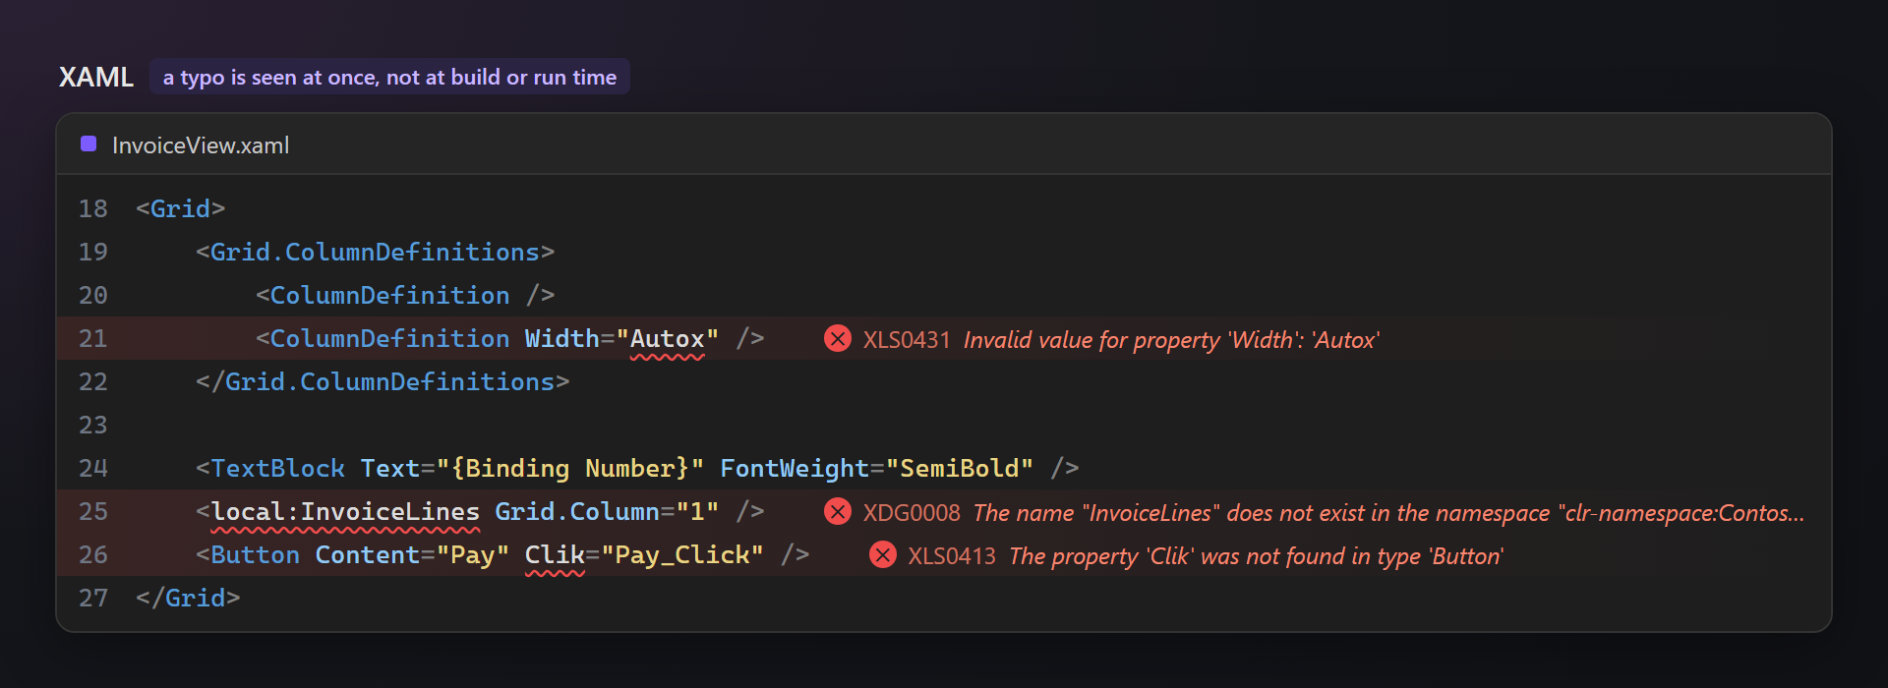The width and height of the screenshot is (1888, 688).
Task: Click line number 20
Action: (93, 295)
